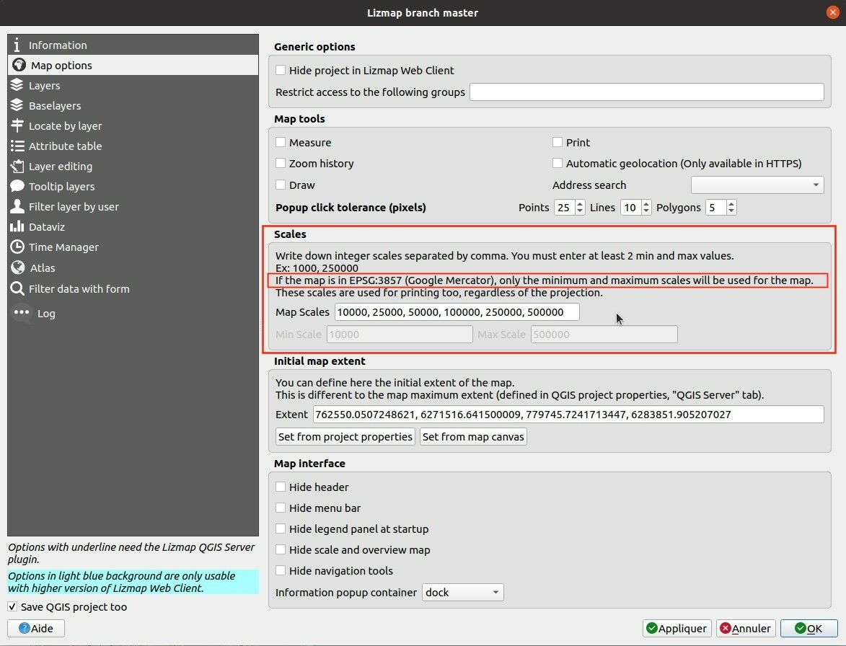The image size is (846, 646).
Task: Uncheck Save QGIS project too
Action: (x=12, y=607)
